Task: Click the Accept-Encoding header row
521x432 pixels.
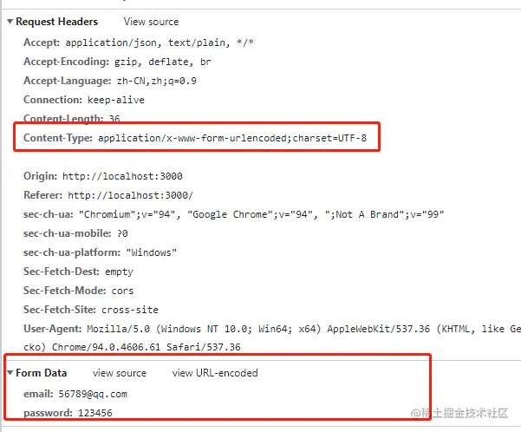Action: pyautogui.click(x=117, y=62)
